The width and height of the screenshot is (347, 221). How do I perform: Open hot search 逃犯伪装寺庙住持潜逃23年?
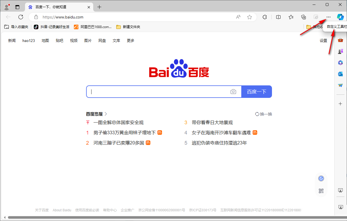[219, 143]
